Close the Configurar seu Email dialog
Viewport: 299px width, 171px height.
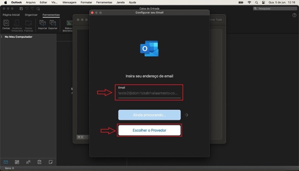[x=92, y=12]
